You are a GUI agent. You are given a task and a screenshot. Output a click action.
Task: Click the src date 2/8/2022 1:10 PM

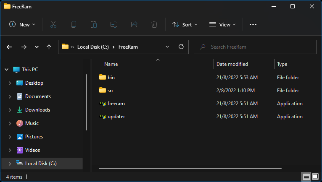click(x=235, y=91)
